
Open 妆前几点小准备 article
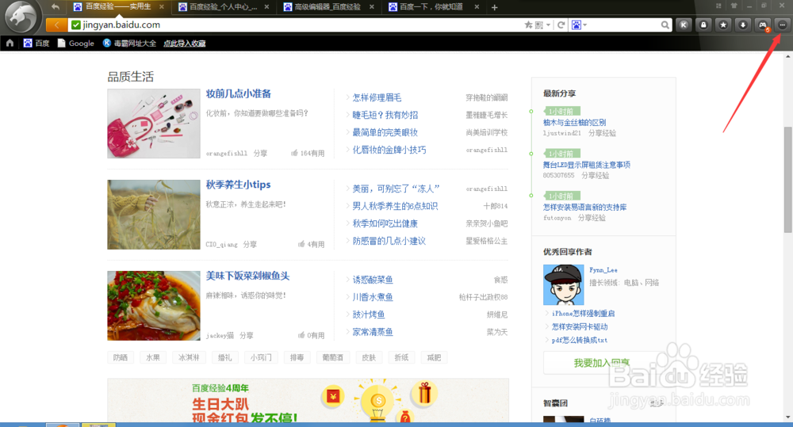point(238,93)
